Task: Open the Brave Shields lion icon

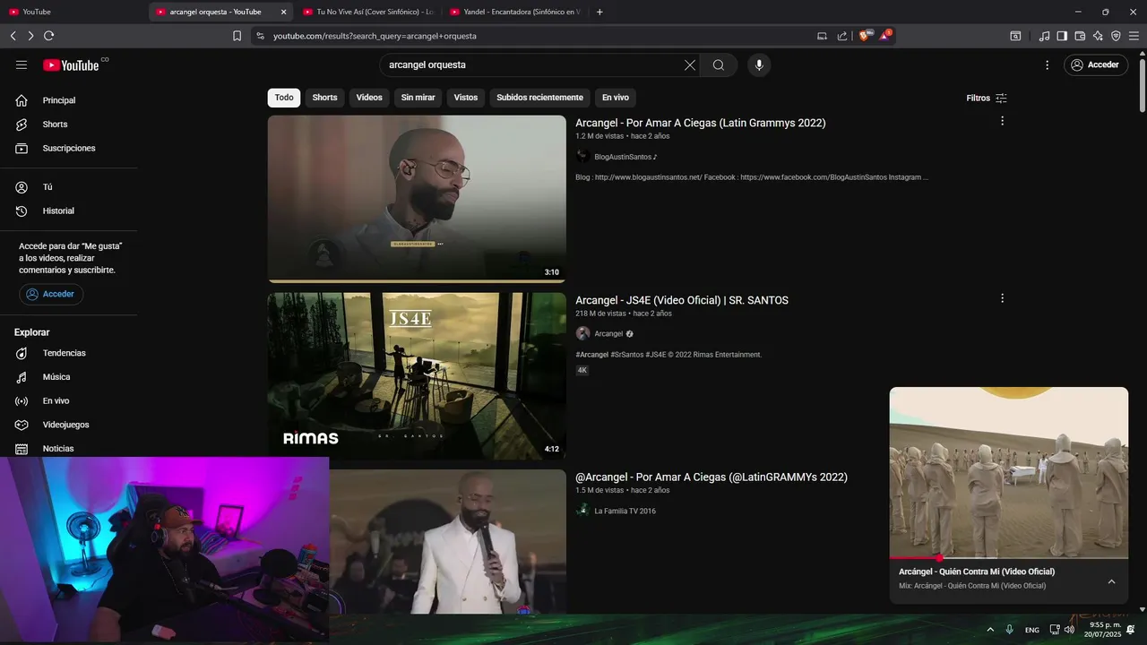Action: coord(865,36)
